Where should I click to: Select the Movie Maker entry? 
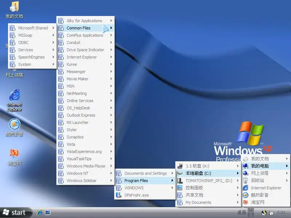[85, 79]
